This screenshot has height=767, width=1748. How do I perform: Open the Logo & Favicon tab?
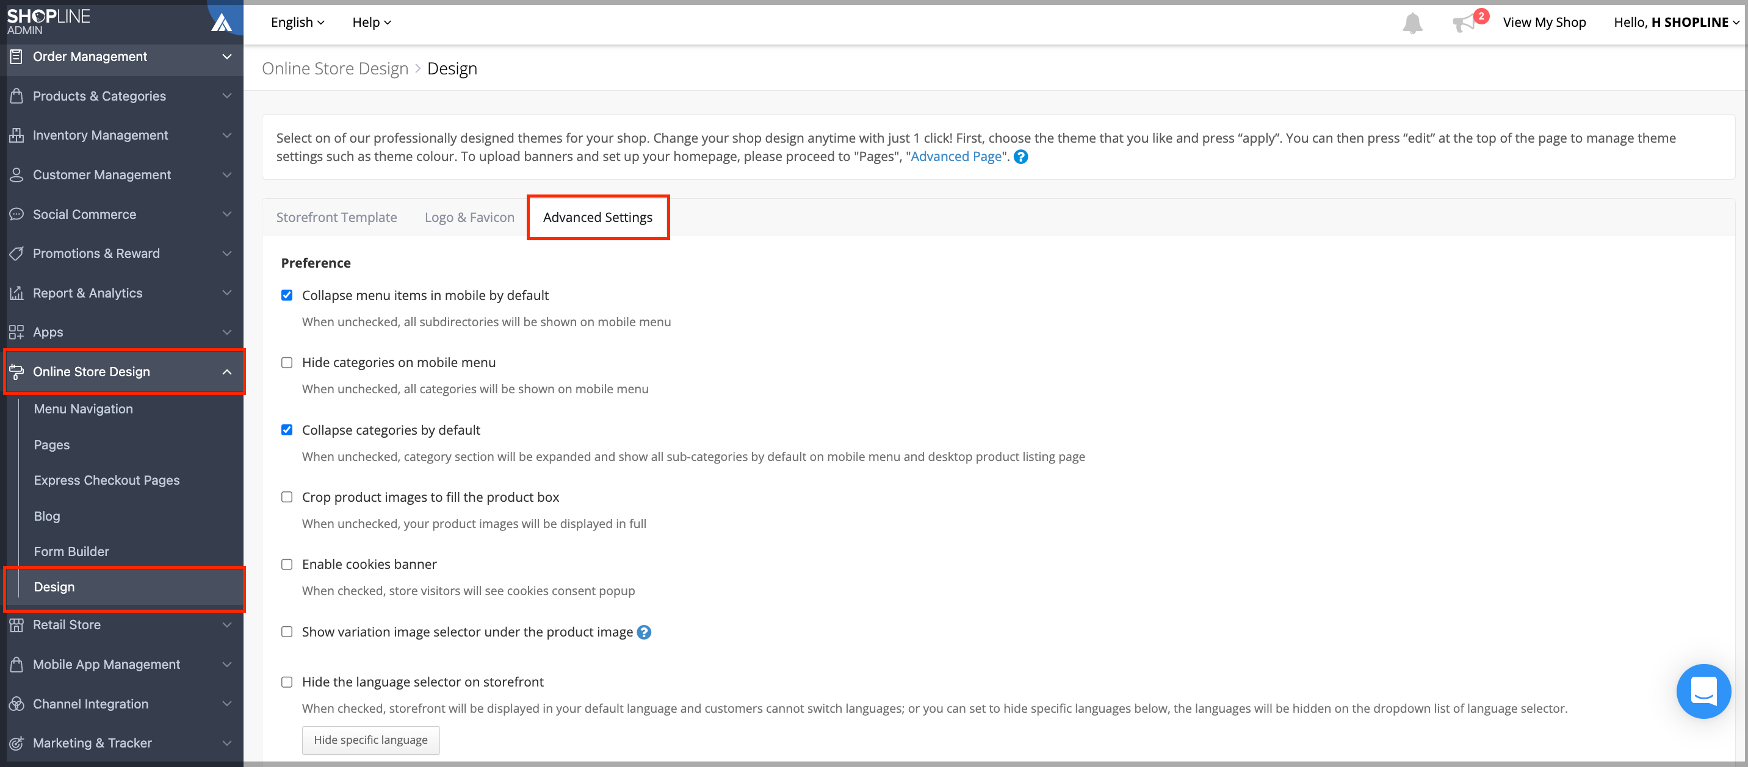(x=469, y=217)
